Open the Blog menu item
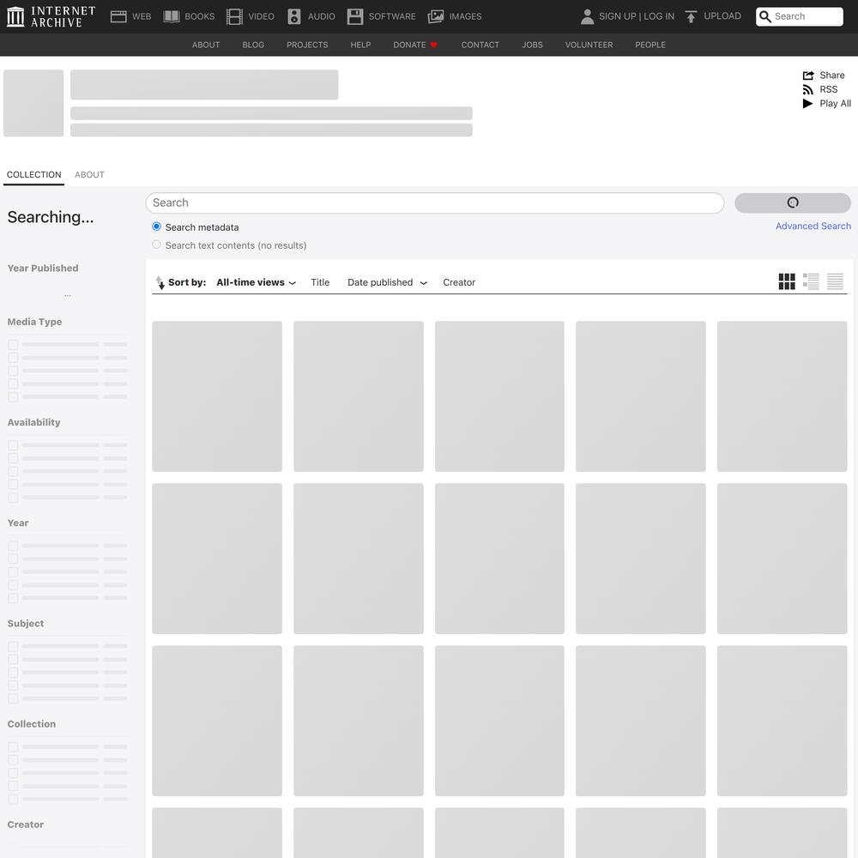 click(x=253, y=45)
